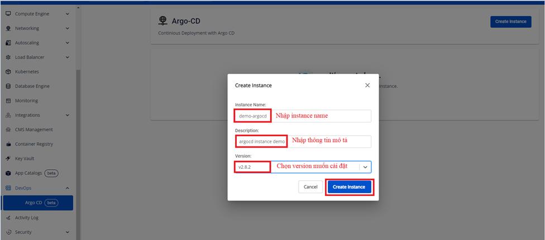Click the Key Vault icon
The height and width of the screenshot is (240, 545).
(x=8, y=159)
